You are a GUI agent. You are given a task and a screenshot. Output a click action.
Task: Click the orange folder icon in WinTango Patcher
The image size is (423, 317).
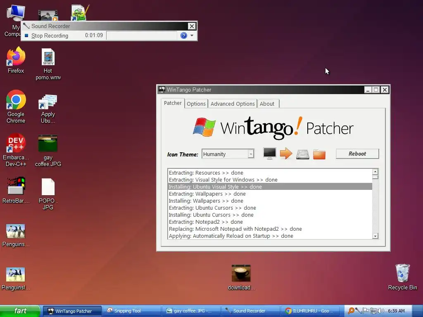[319, 154]
